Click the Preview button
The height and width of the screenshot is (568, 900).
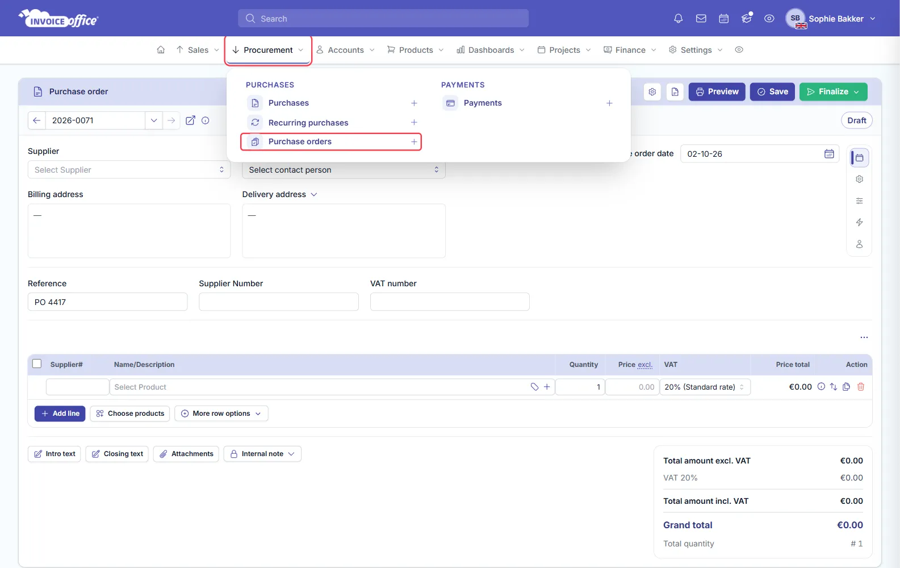point(717,91)
